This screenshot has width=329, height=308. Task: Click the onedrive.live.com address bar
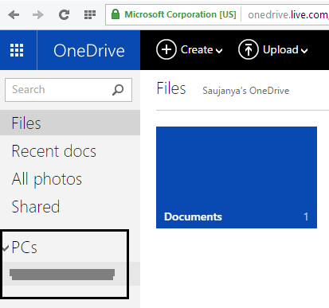point(288,14)
